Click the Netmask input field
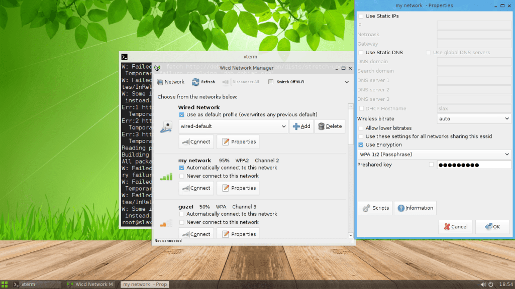The width and height of the screenshot is (515, 289). [x=474, y=35]
